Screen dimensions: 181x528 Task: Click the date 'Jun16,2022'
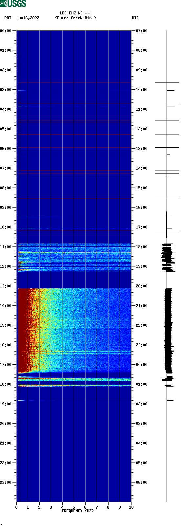pos(28,18)
